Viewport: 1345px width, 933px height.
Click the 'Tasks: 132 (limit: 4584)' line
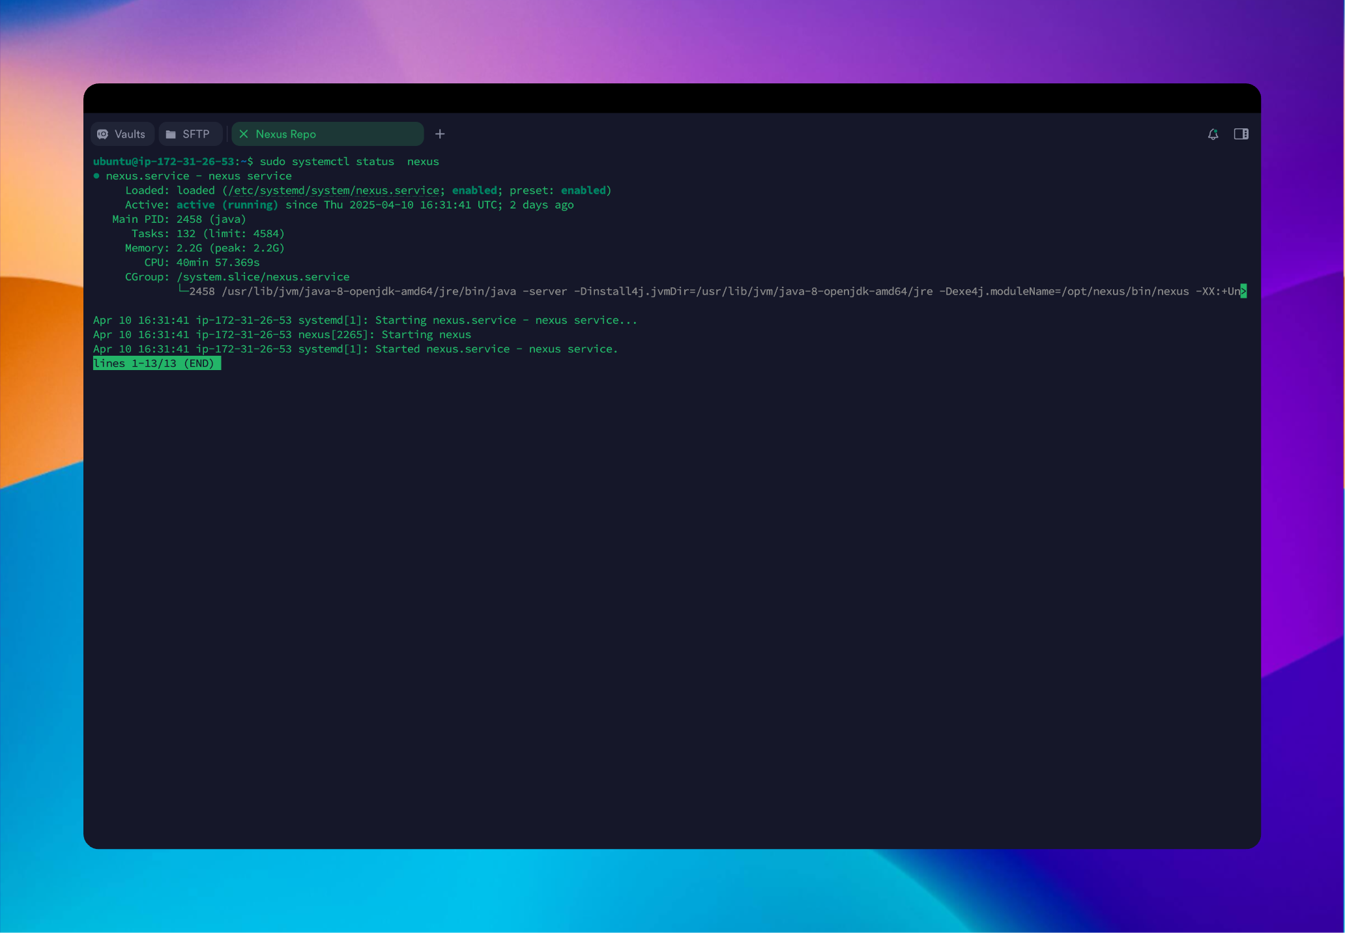208,234
